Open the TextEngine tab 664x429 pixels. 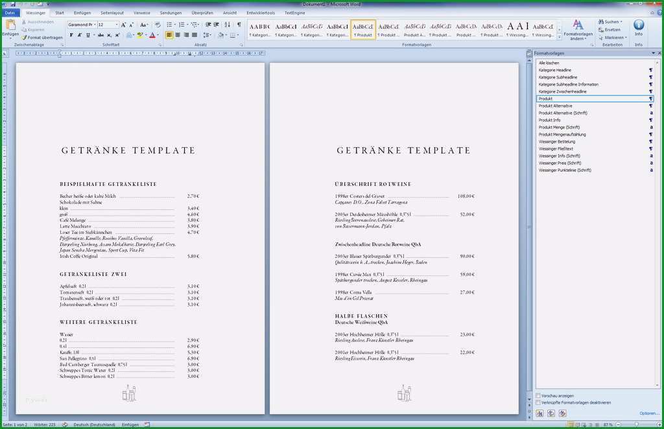[x=295, y=13]
